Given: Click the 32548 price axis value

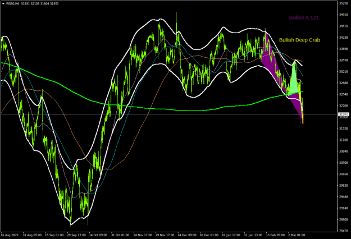Looking at the screenshot, I should (x=343, y=94).
